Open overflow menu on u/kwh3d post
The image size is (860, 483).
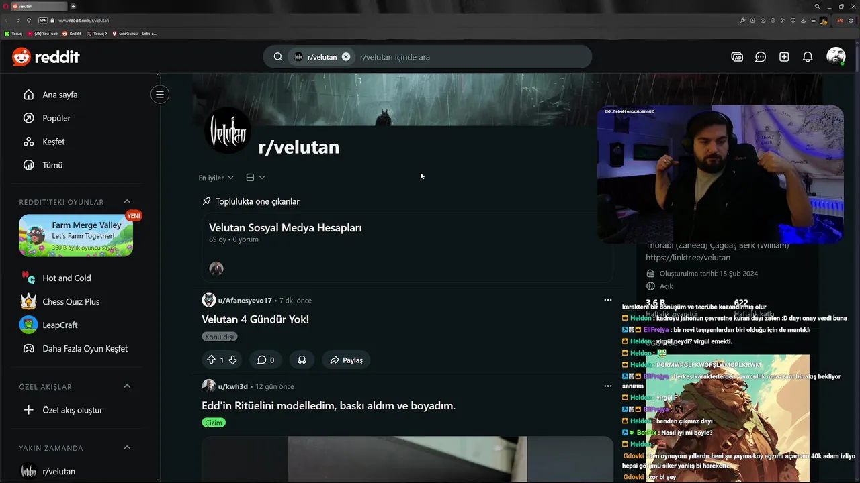608,386
